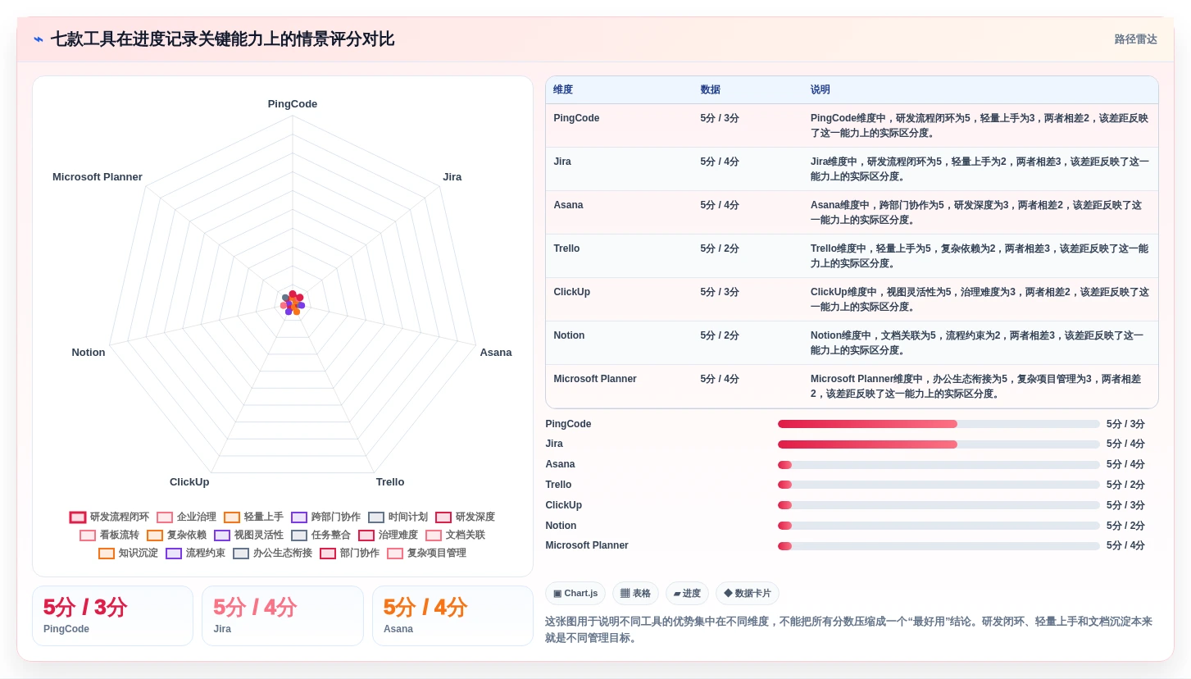Click the Notion row in the table
The height and width of the screenshot is (679, 1191).
[852, 343]
